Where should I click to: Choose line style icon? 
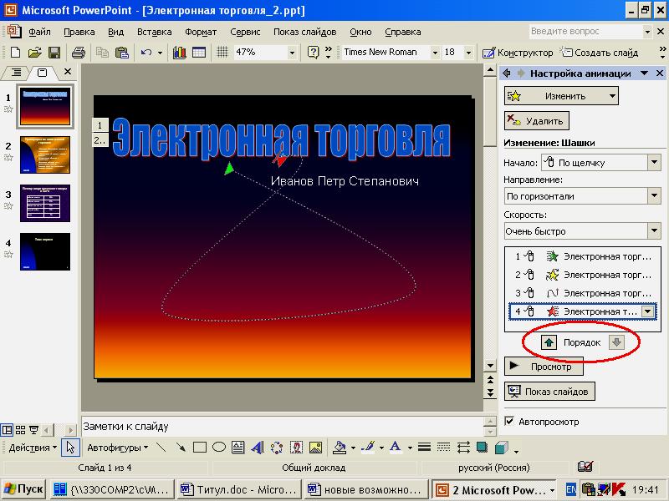[x=424, y=448]
